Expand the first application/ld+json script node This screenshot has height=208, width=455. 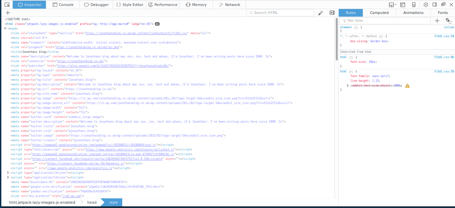pos(8,172)
